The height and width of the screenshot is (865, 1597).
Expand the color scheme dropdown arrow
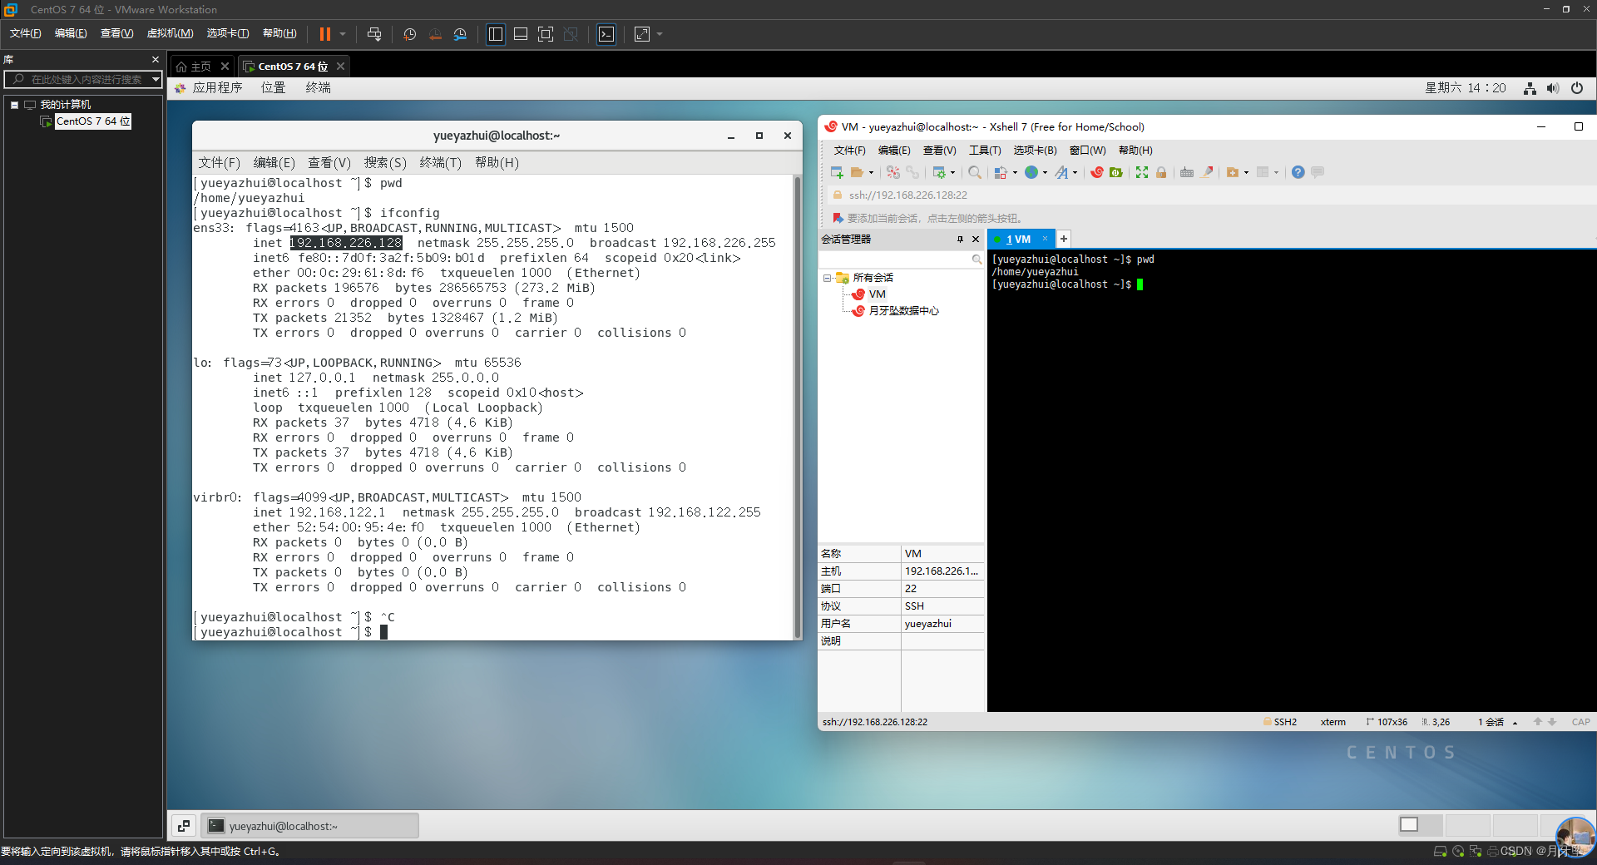[1015, 173]
